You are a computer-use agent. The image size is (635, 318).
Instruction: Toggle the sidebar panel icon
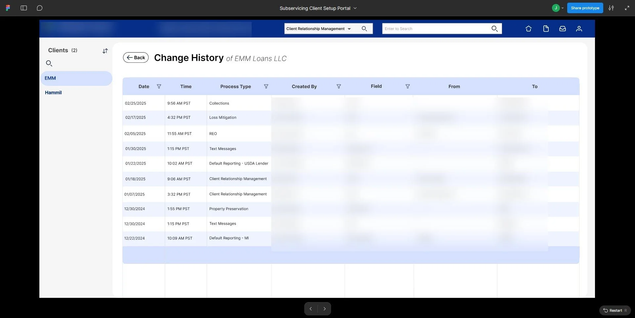24,8
